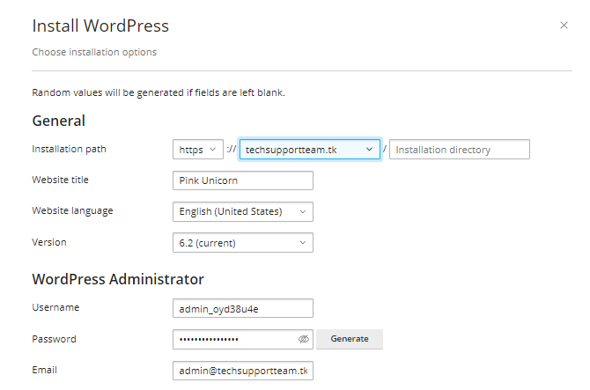
Task: Click the WordPress Administrator section heading
Action: 118,279
